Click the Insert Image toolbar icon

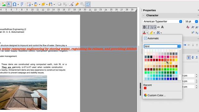pos(4,4)
